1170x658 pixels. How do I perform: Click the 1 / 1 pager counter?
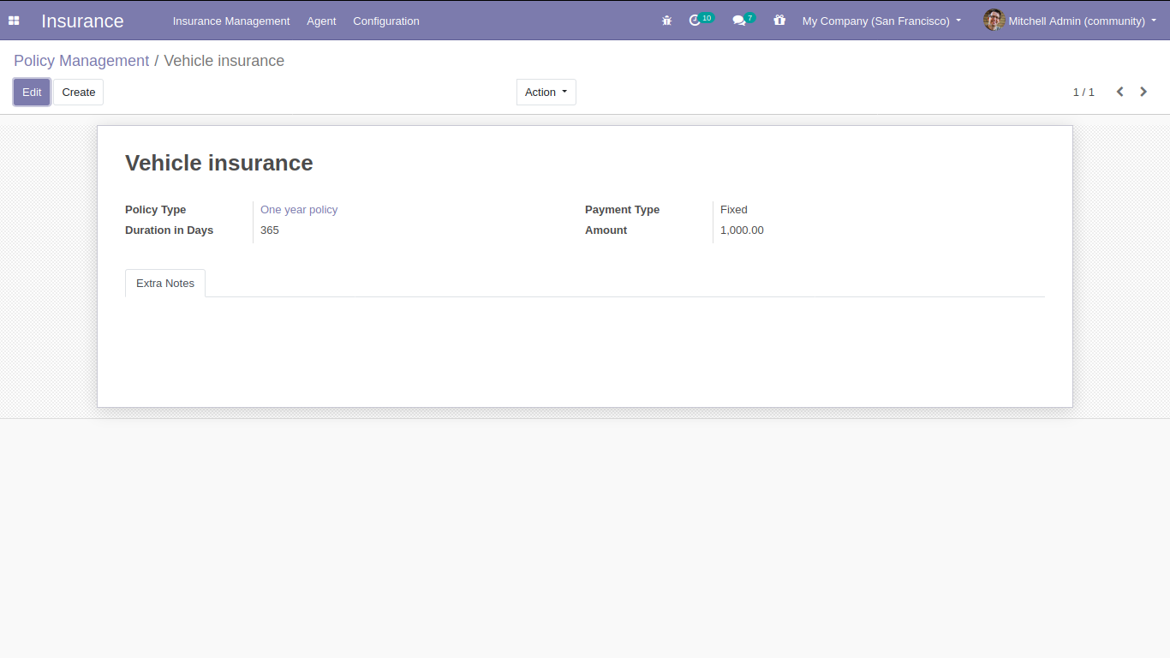tap(1083, 93)
